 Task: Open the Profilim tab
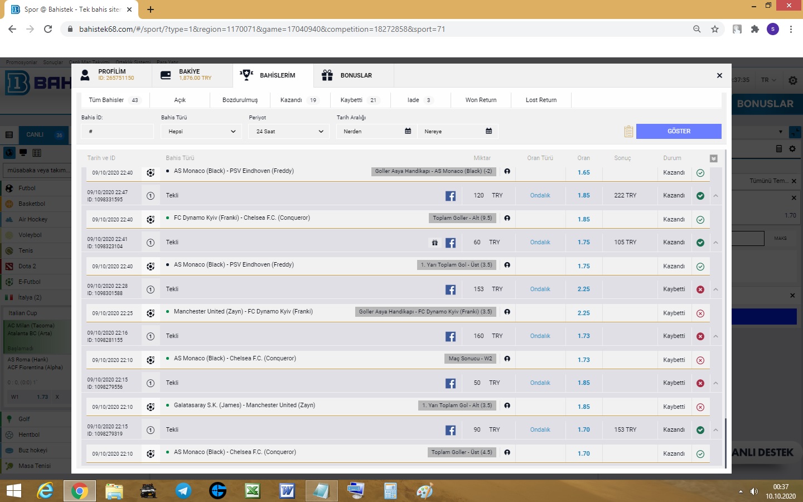(x=112, y=75)
